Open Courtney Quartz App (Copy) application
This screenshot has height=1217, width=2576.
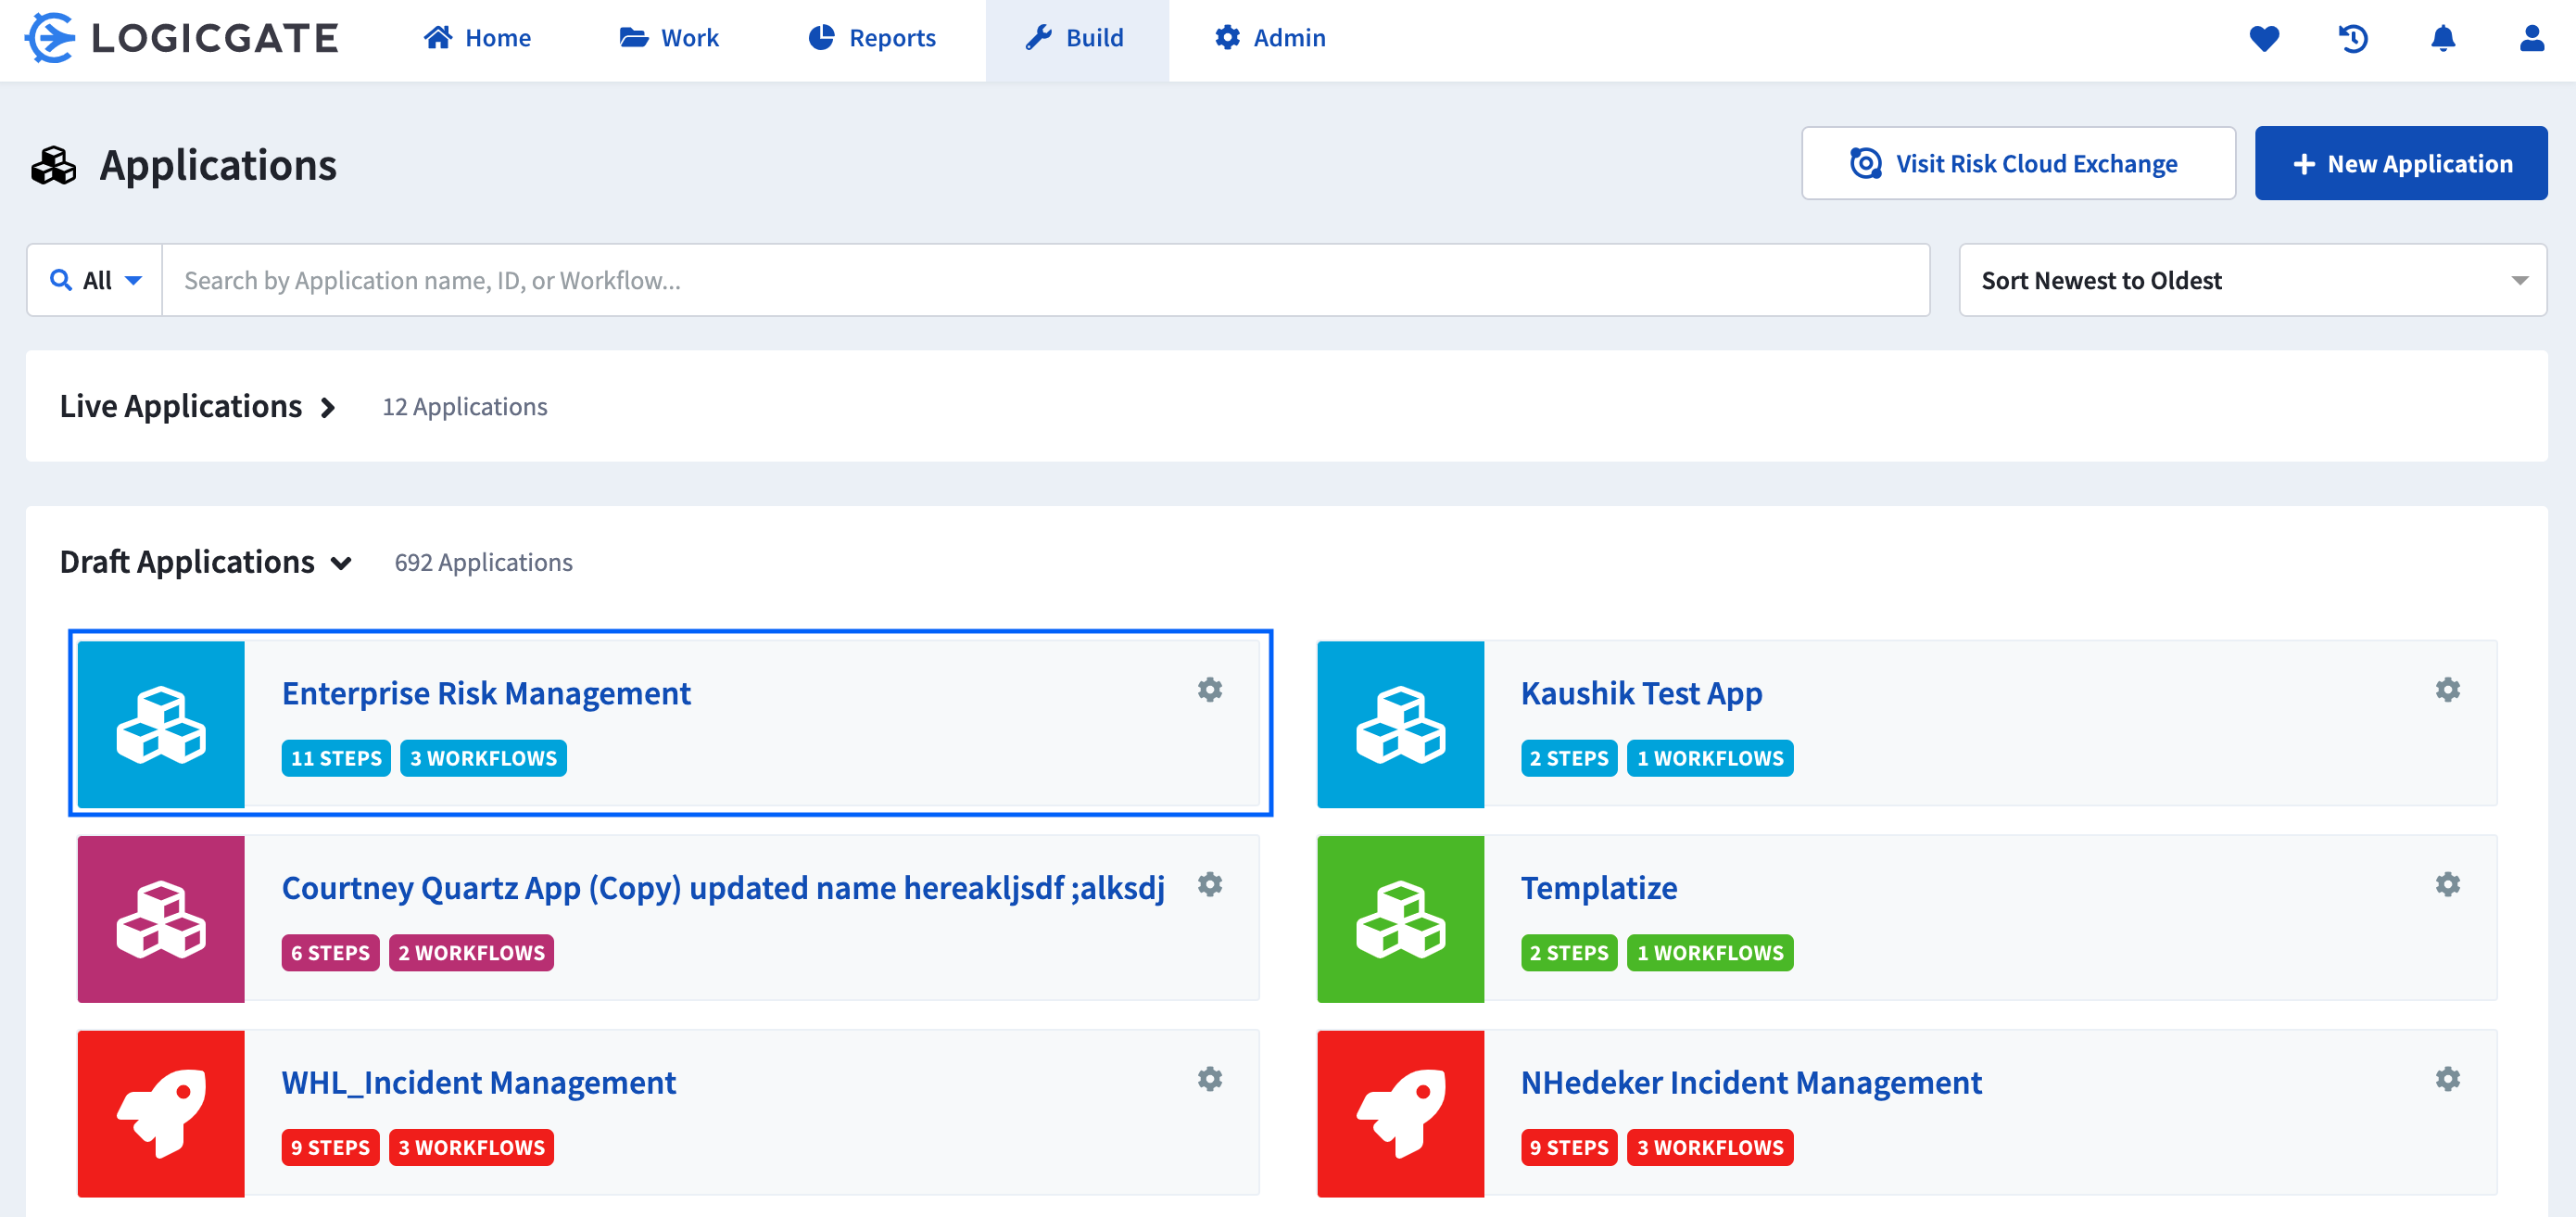pyautogui.click(x=723, y=888)
